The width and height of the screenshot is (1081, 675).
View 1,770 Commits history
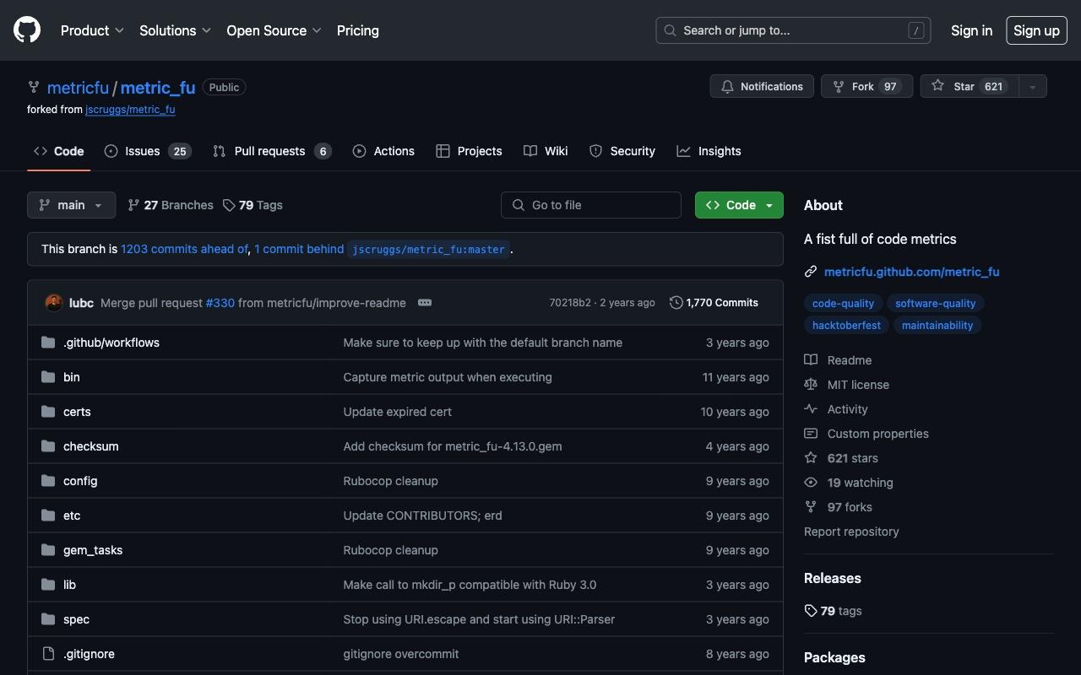[x=714, y=303]
